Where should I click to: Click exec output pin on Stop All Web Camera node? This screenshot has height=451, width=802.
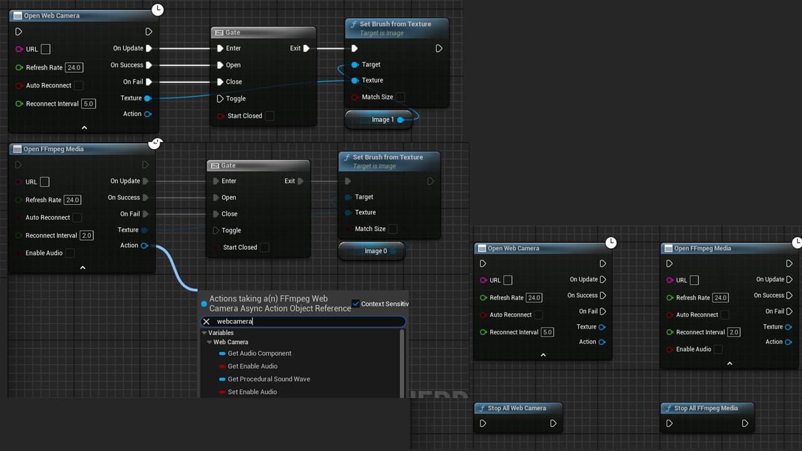pos(553,423)
